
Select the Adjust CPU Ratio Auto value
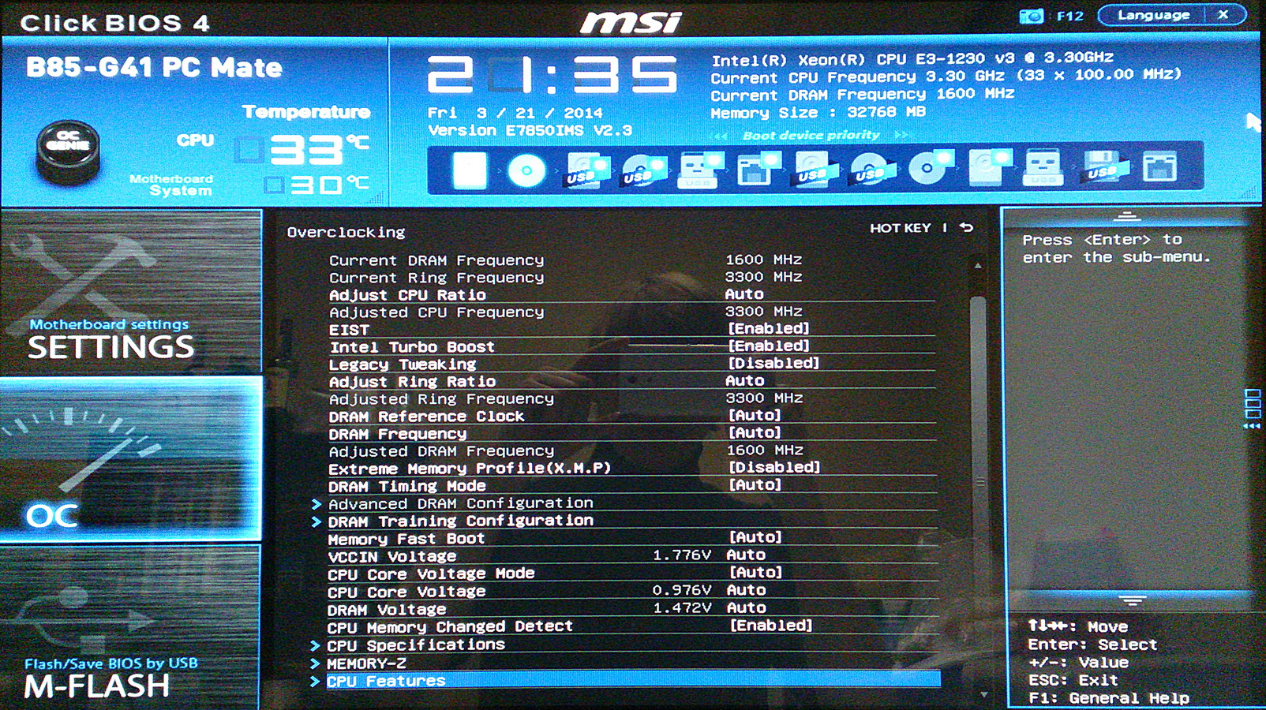point(744,294)
